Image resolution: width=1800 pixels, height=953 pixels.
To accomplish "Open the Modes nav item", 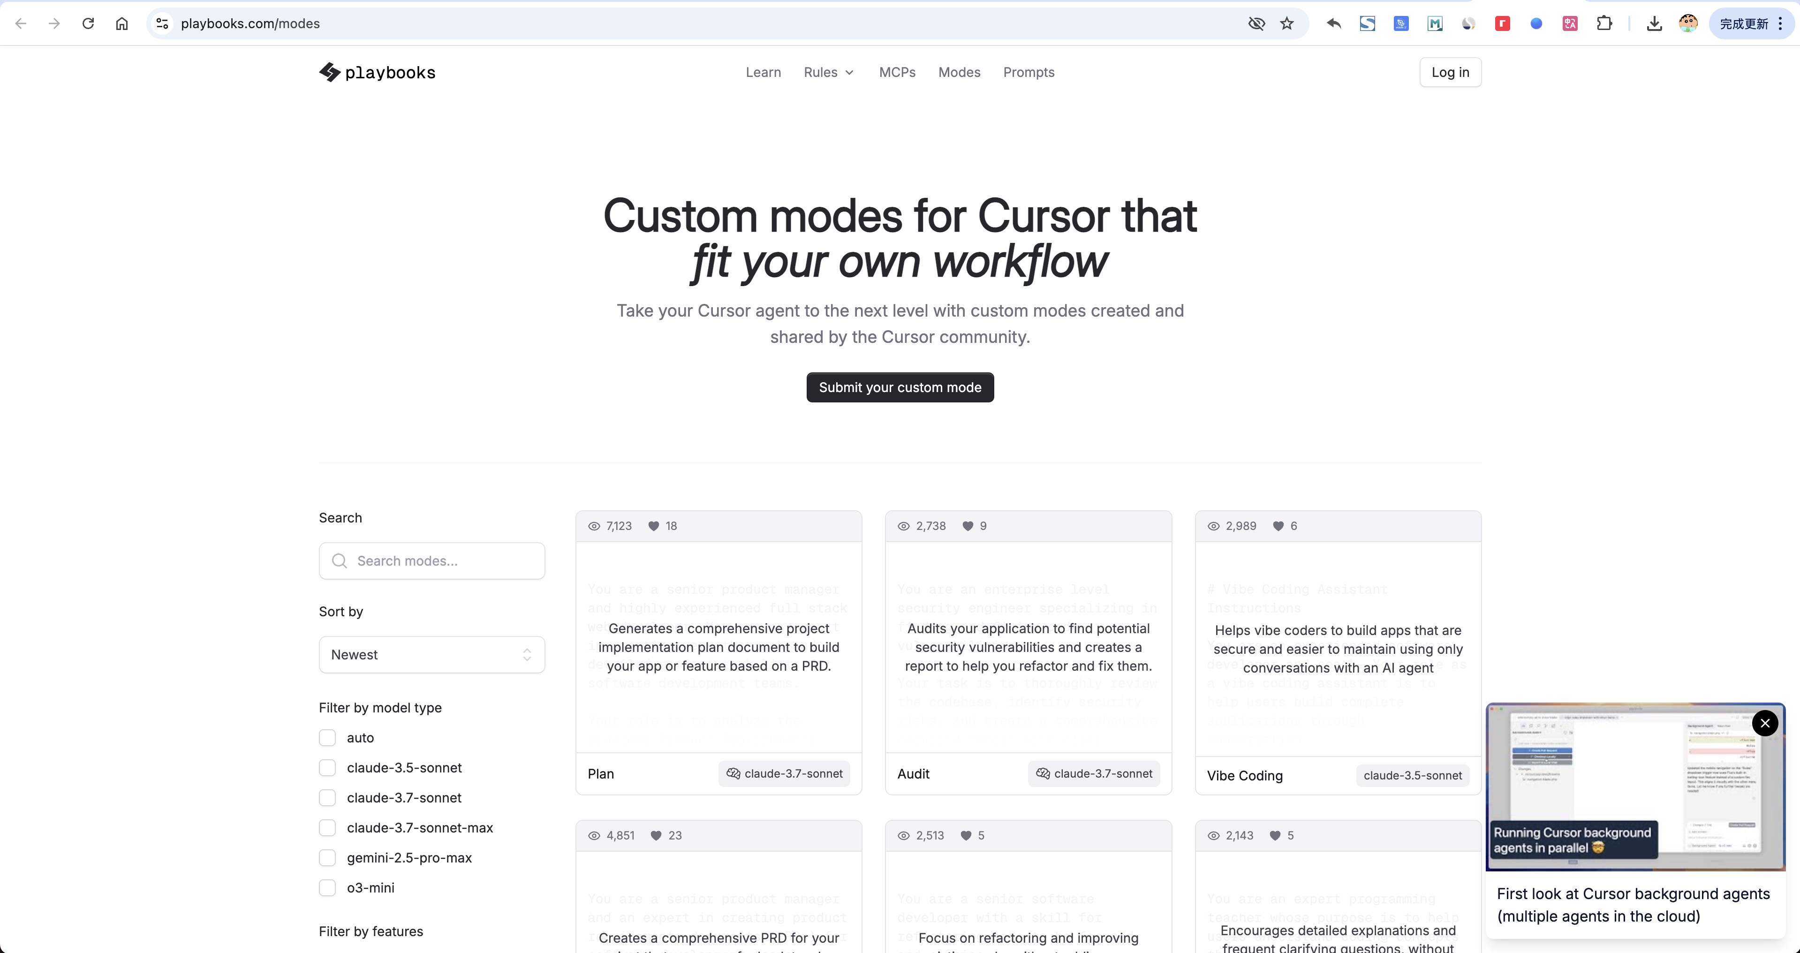I will pyautogui.click(x=959, y=72).
